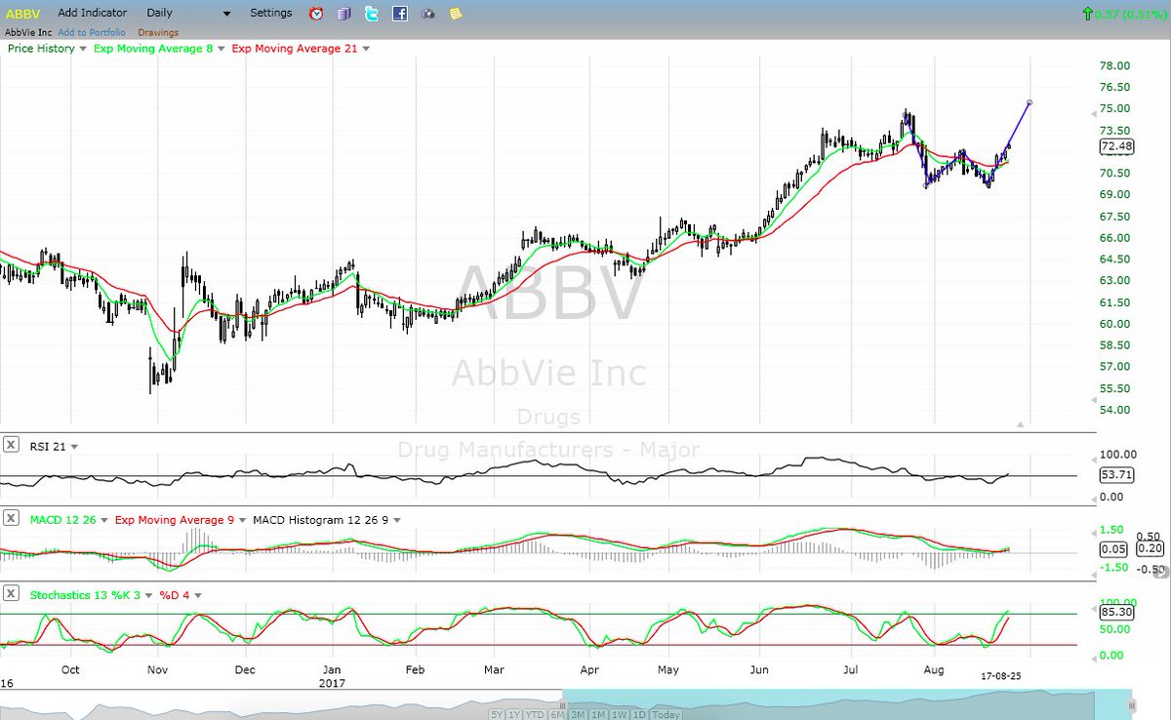Open the %D 4 dropdown
Image resolution: width=1171 pixels, height=720 pixels.
click(x=197, y=593)
